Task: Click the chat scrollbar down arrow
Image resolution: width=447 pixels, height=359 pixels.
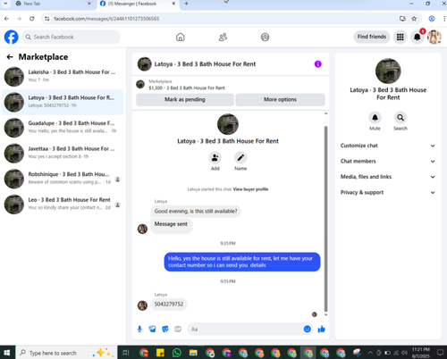Action: [325, 314]
